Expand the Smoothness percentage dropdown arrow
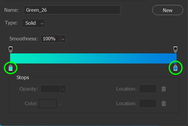 [x=63, y=39]
